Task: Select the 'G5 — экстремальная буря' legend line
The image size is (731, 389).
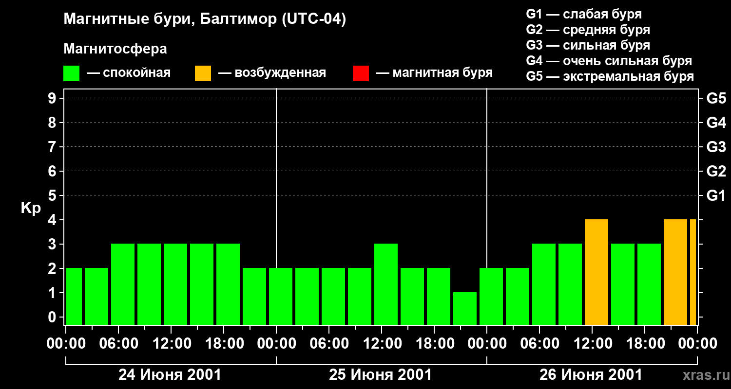Action: [x=610, y=76]
